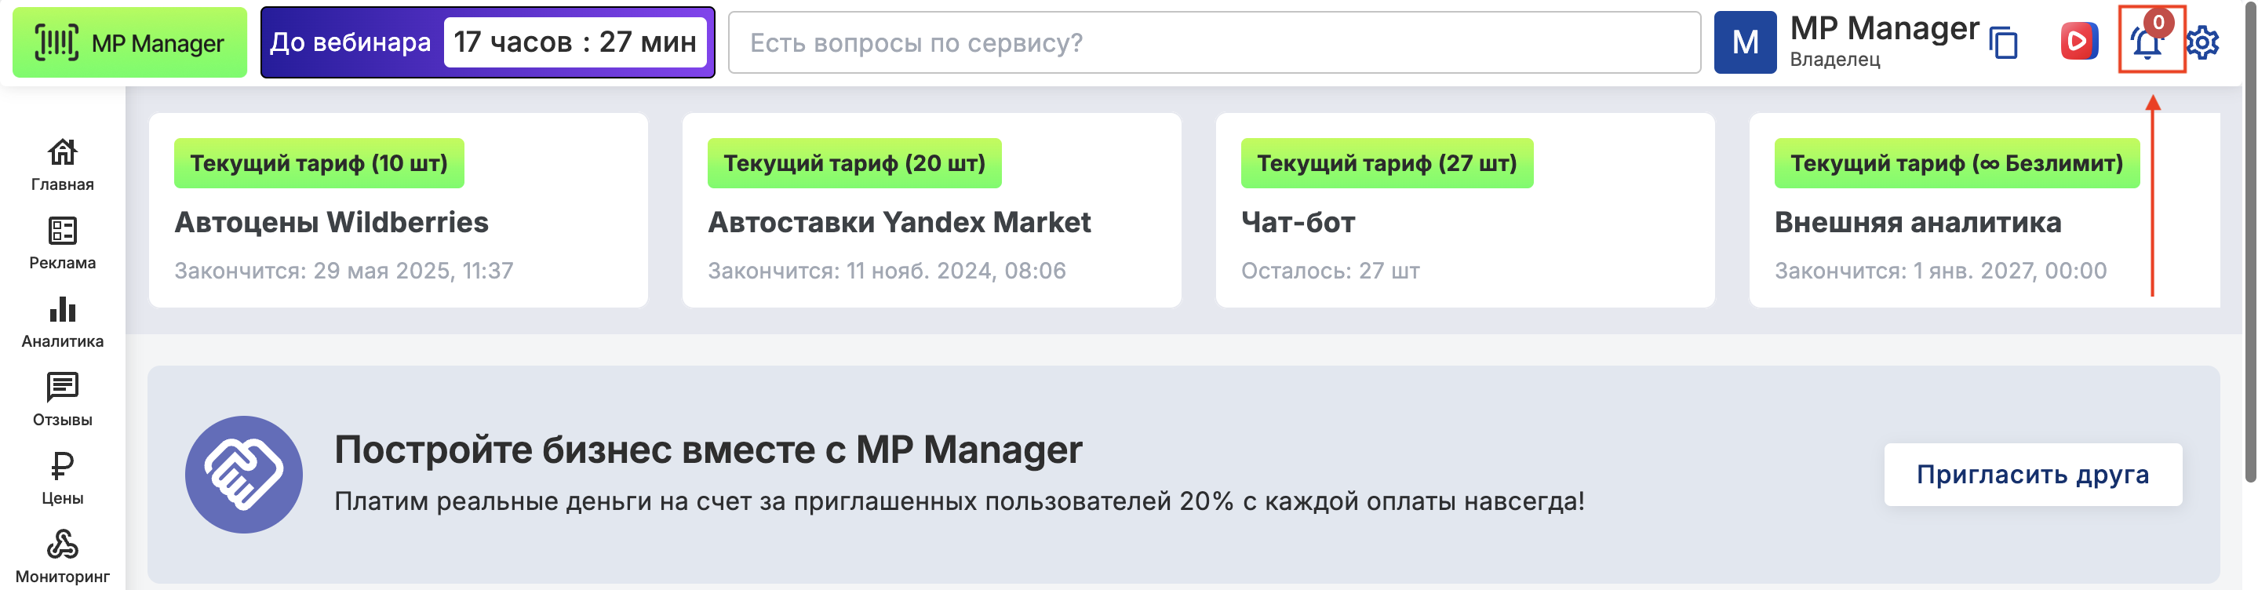Click the red video play icon
Screen dimensions: 2258x590
click(2078, 42)
